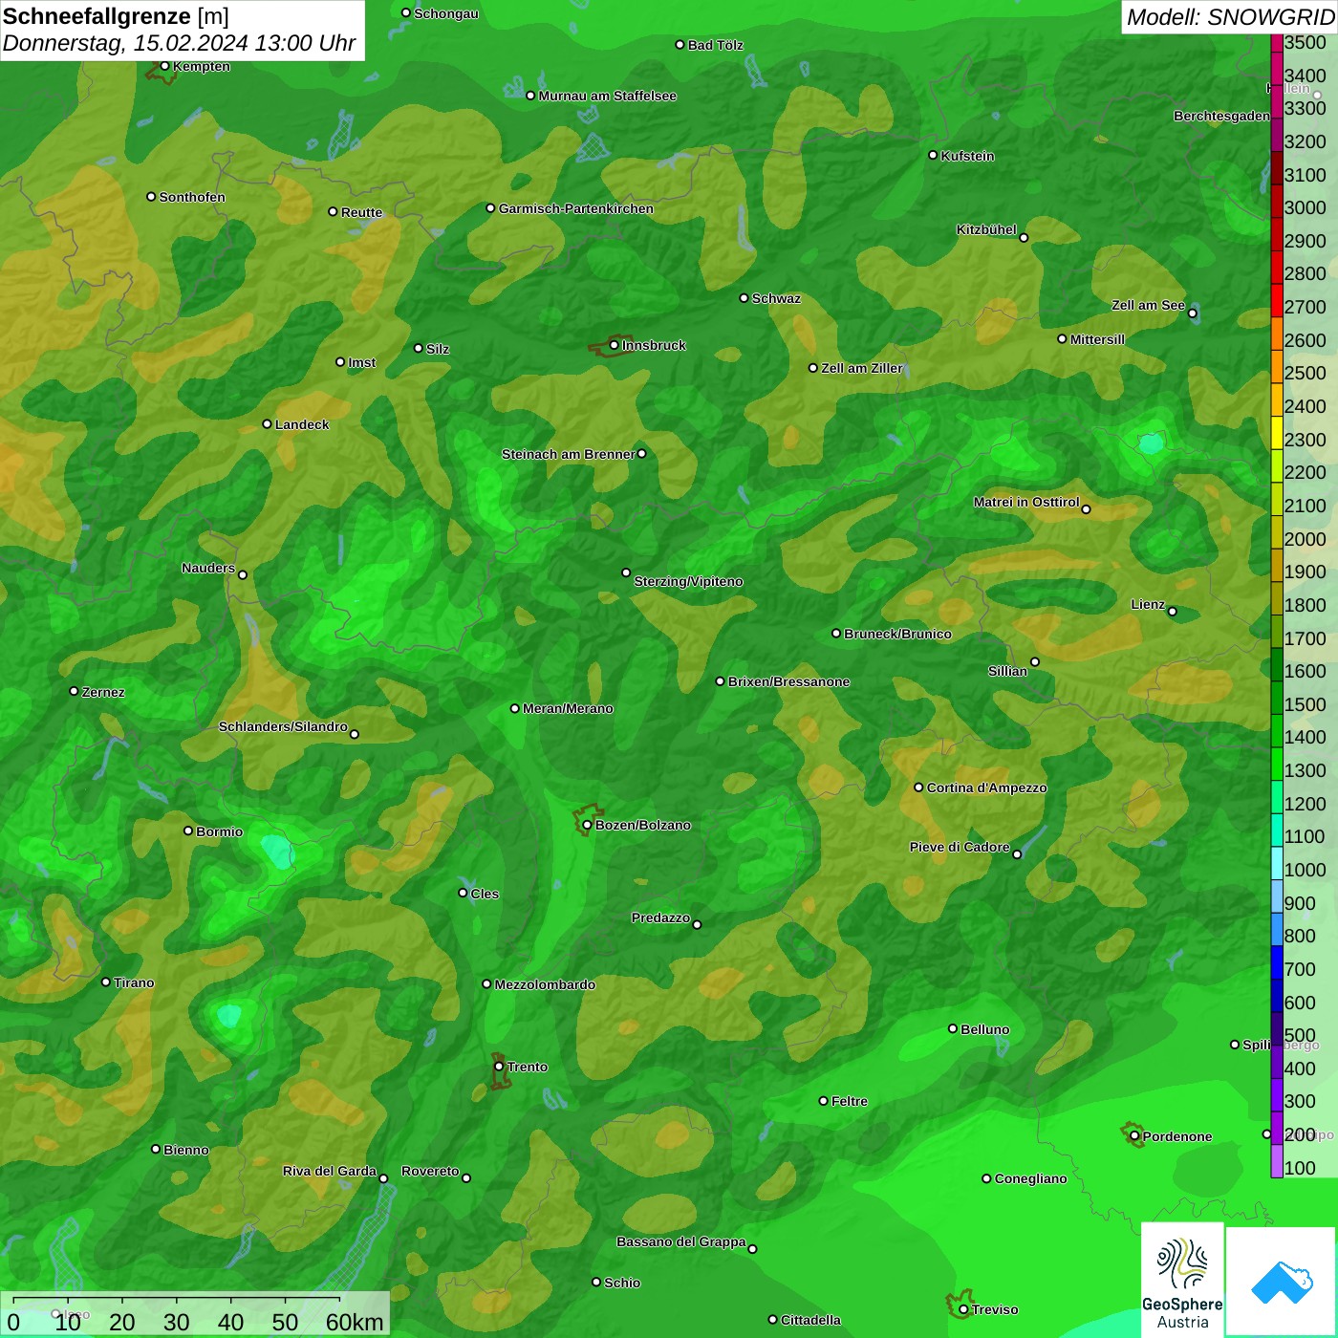Image resolution: width=1338 pixels, height=1338 pixels.
Task: Select the Tirano marker dot
Action: pyautogui.click(x=106, y=982)
